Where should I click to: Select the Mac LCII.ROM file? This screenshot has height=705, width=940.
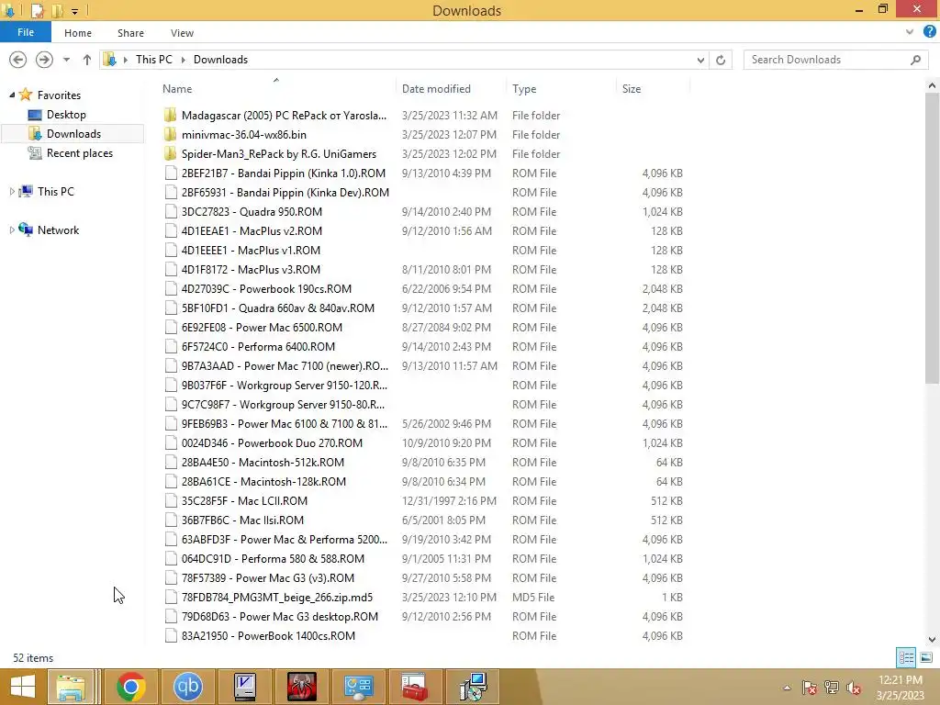point(244,500)
